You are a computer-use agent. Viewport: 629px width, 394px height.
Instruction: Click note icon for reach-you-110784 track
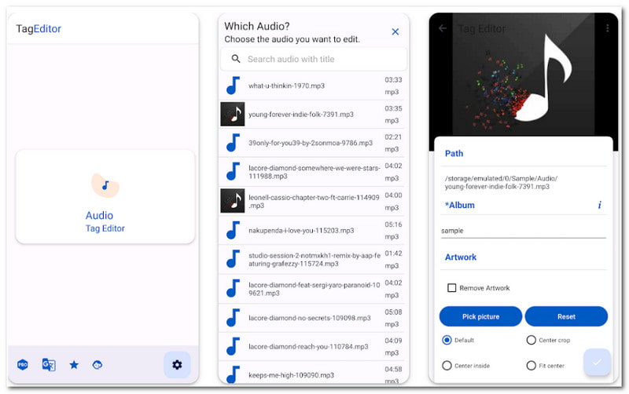pos(233,346)
